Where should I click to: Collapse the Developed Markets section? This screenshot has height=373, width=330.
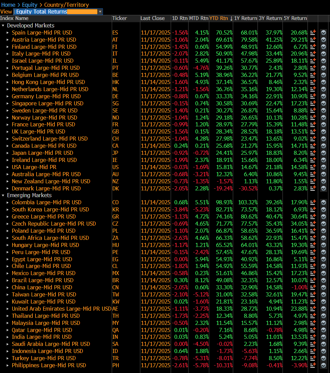(3, 25)
